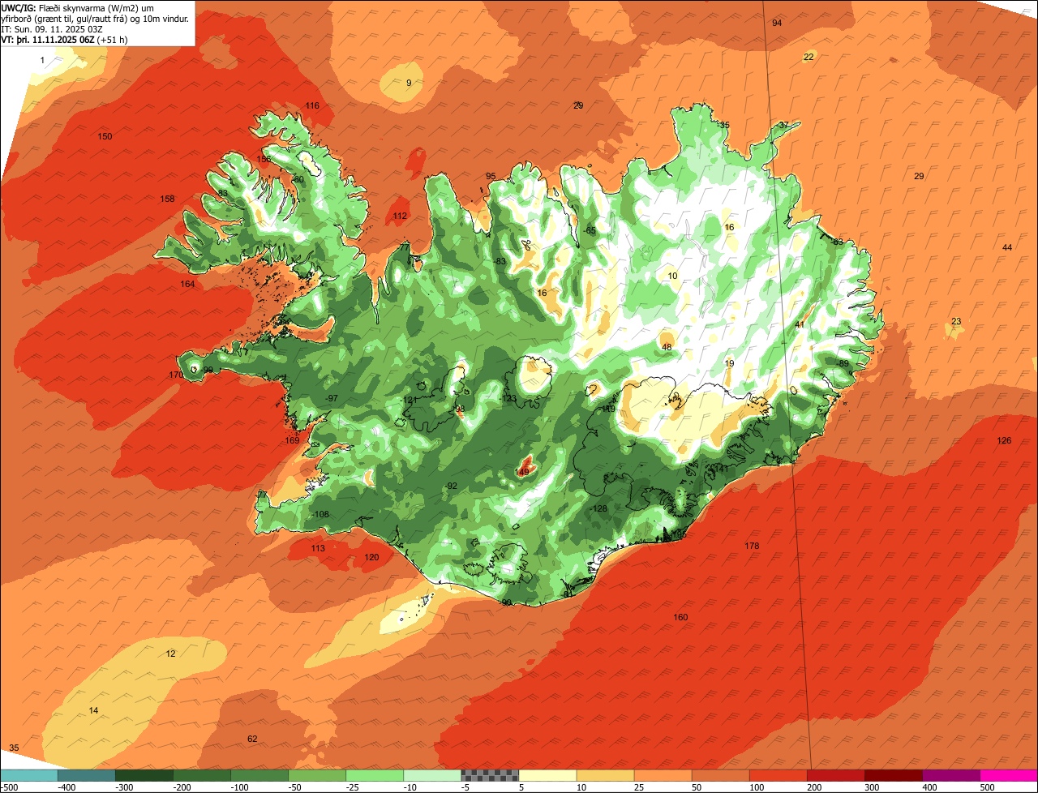Click the light teal -500 to -400 legend swatch
The height and width of the screenshot is (793, 1038).
point(28,775)
